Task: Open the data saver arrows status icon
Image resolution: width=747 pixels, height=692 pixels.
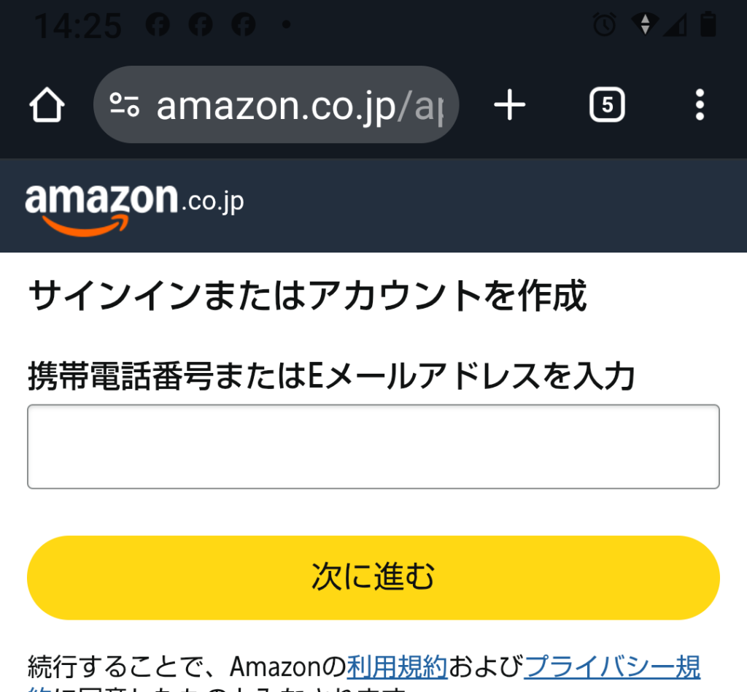Action: 646,24
